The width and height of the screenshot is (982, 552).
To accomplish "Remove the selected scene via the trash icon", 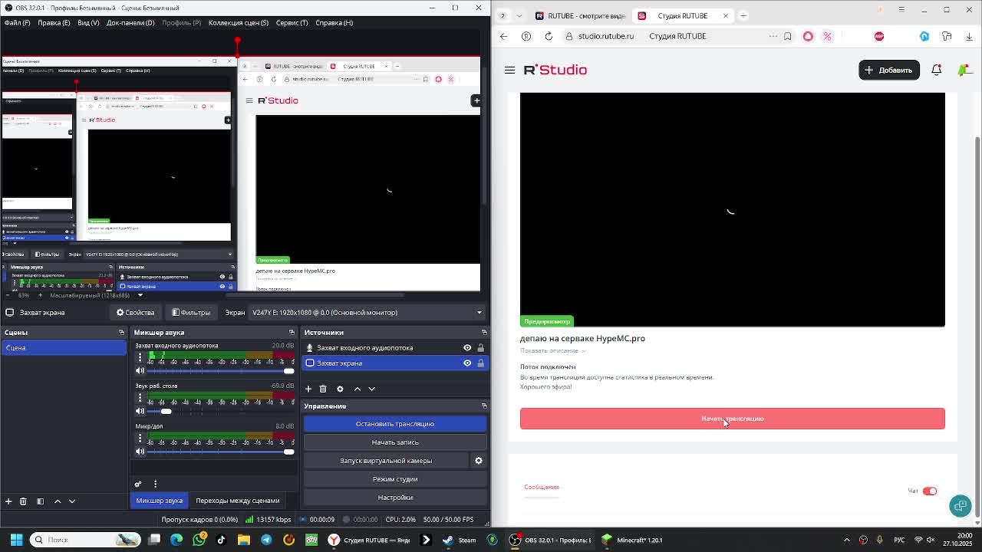I will tap(23, 501).
